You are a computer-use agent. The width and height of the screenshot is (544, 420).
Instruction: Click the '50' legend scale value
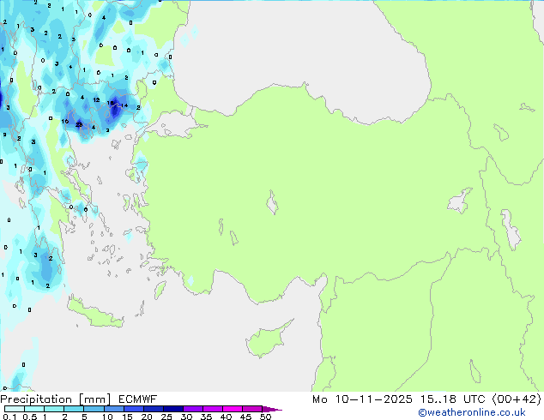265,417
